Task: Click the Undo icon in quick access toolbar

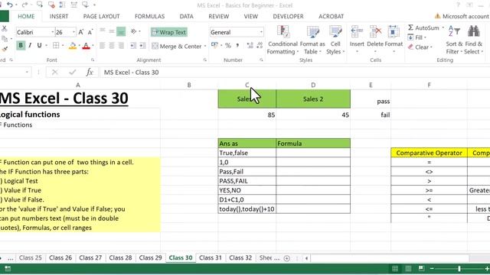Action: point(10,5)
